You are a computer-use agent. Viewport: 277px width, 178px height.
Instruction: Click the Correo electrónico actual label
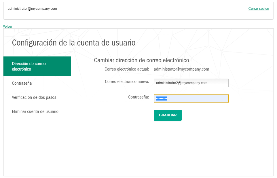(x=127, y=69)
